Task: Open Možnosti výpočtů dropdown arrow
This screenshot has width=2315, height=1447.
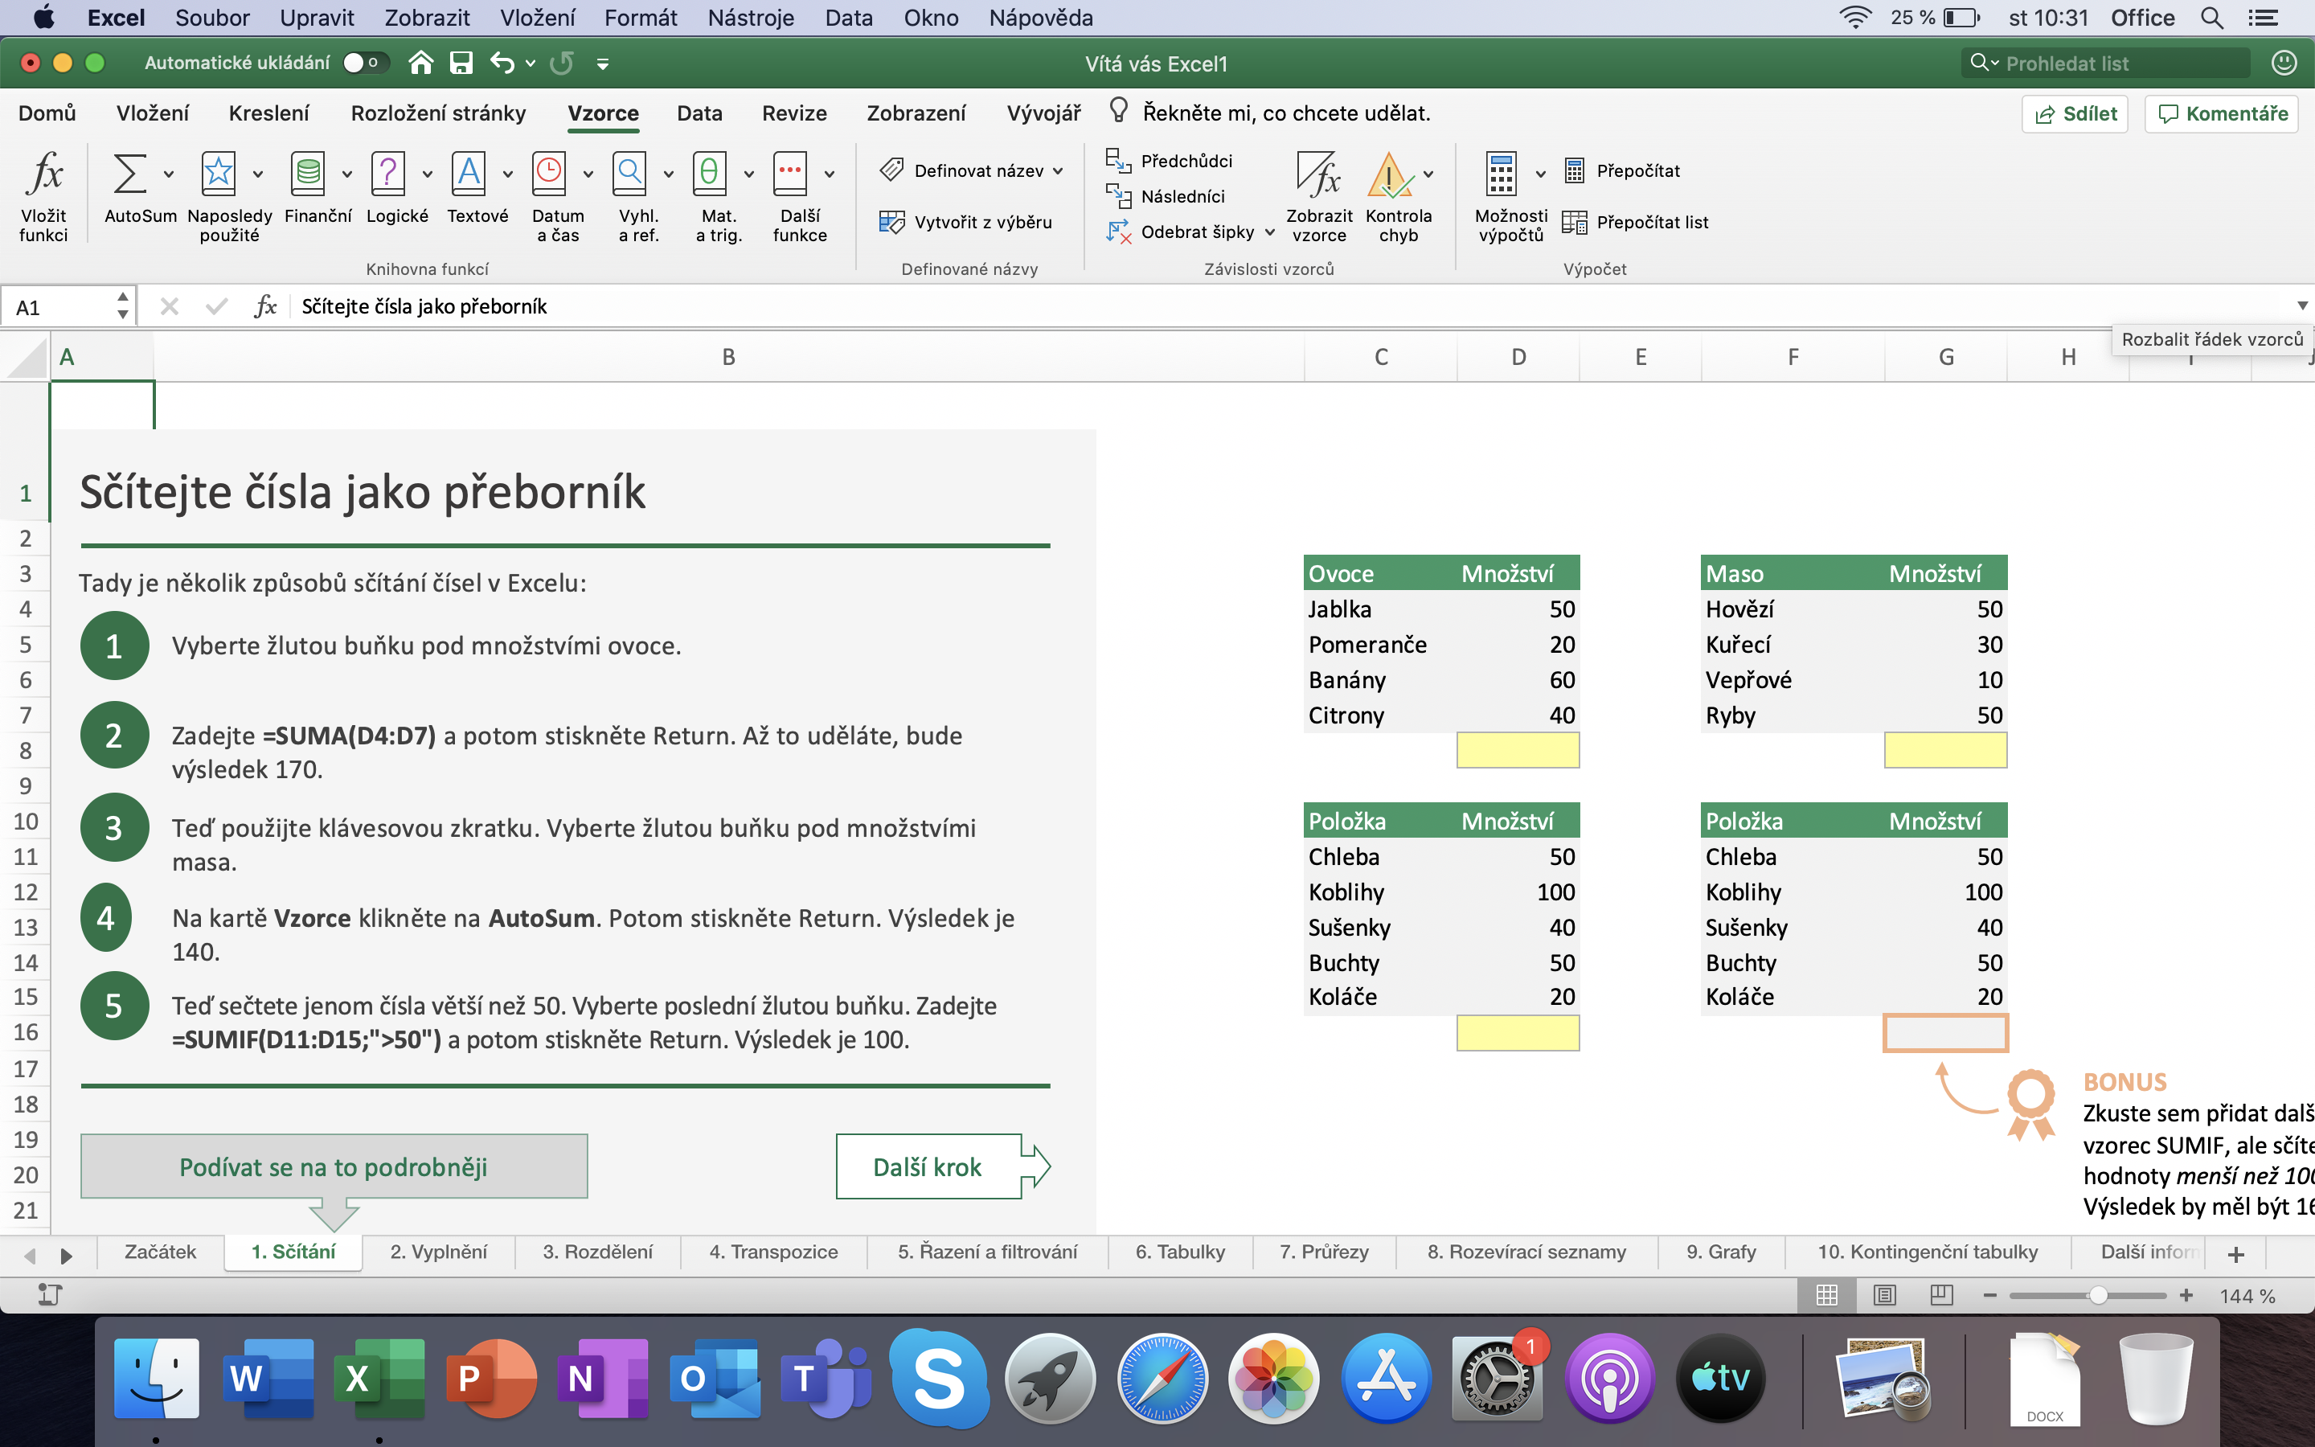Action: [x=1540, y=174]
